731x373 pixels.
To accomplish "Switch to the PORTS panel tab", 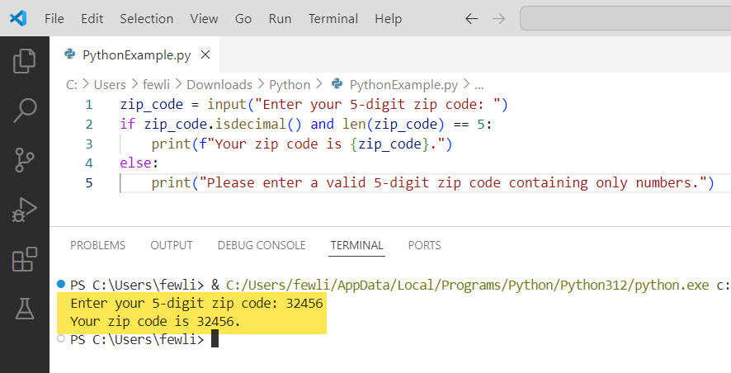I will click(424, 245).
